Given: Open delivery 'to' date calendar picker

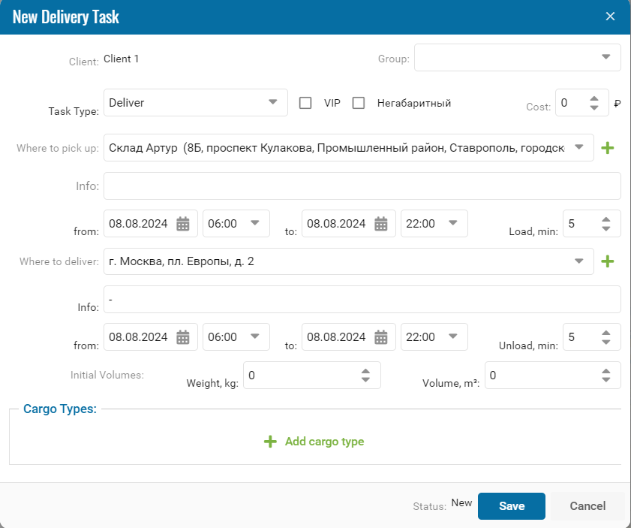Looking at the screenshot, I should click(x=381, y=337).
